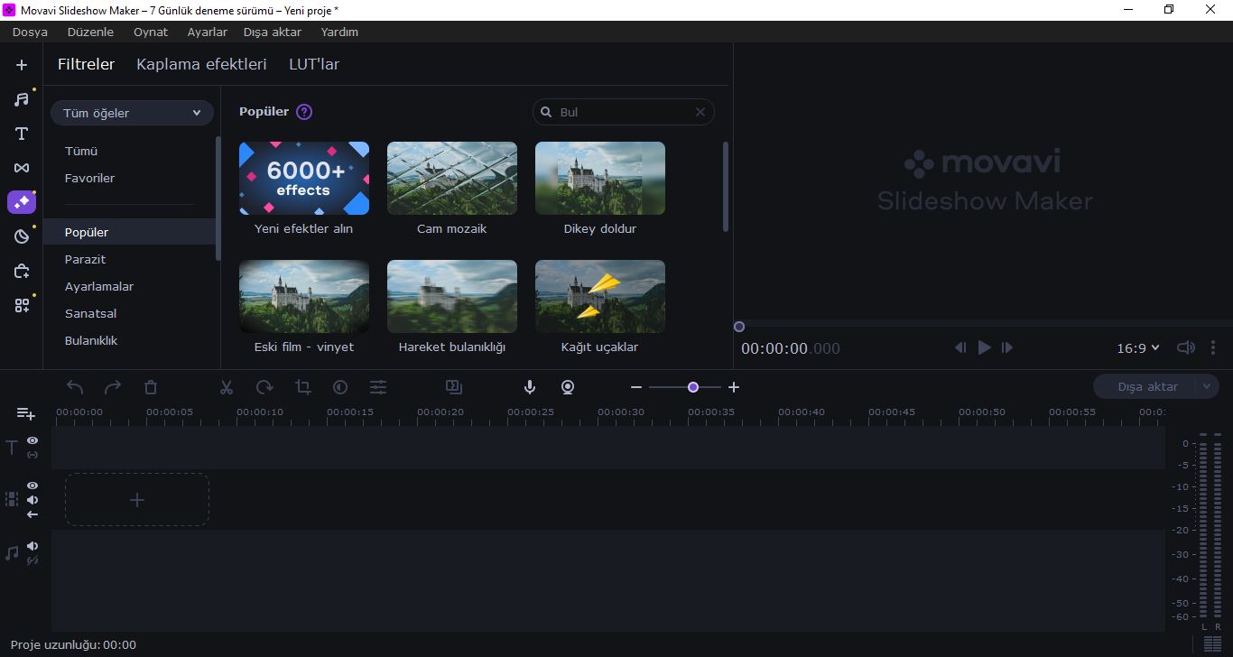This screenshot has width=1233, height=657.
Task: Zoom in timeline with plus icon
Action: (734, 387)
